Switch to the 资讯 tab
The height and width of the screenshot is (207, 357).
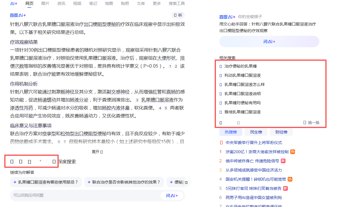coord(61,3)
